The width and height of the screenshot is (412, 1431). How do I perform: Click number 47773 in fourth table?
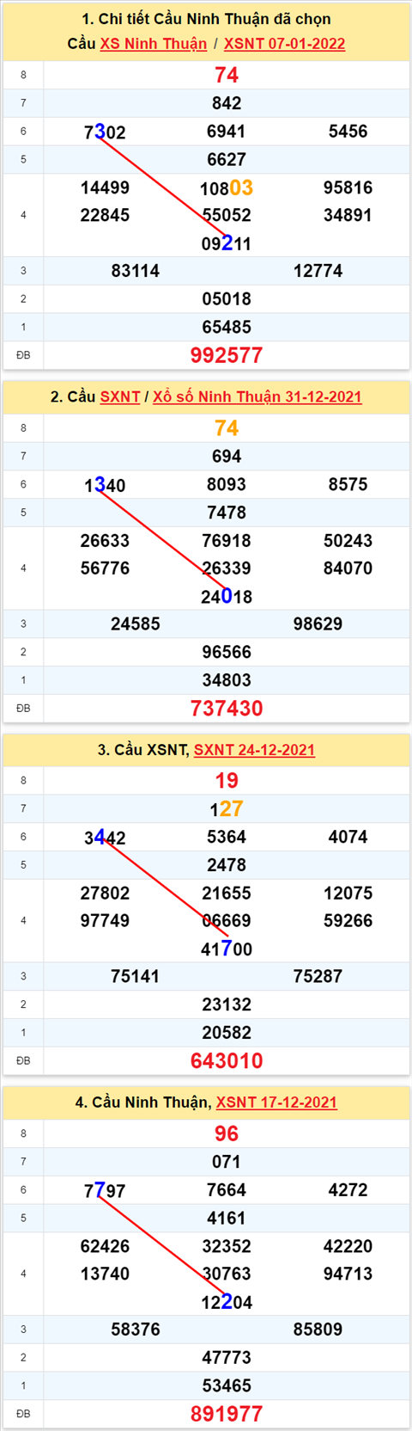pos(227,1358)
